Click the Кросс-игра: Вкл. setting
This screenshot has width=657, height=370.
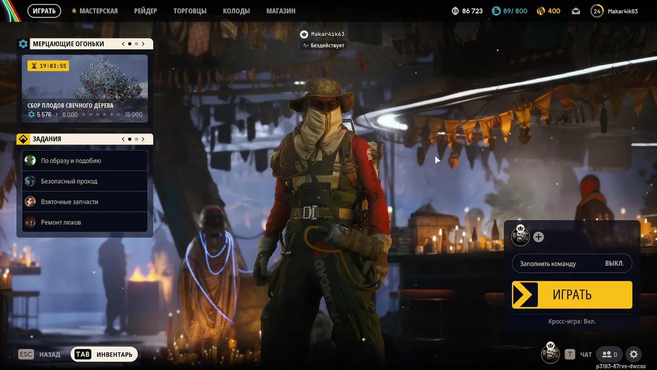pyautogui.click(x=572, y=321)
